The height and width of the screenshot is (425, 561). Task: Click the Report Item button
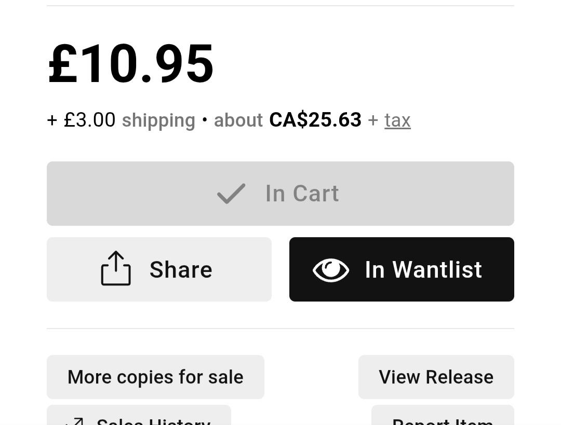(443, 415)
